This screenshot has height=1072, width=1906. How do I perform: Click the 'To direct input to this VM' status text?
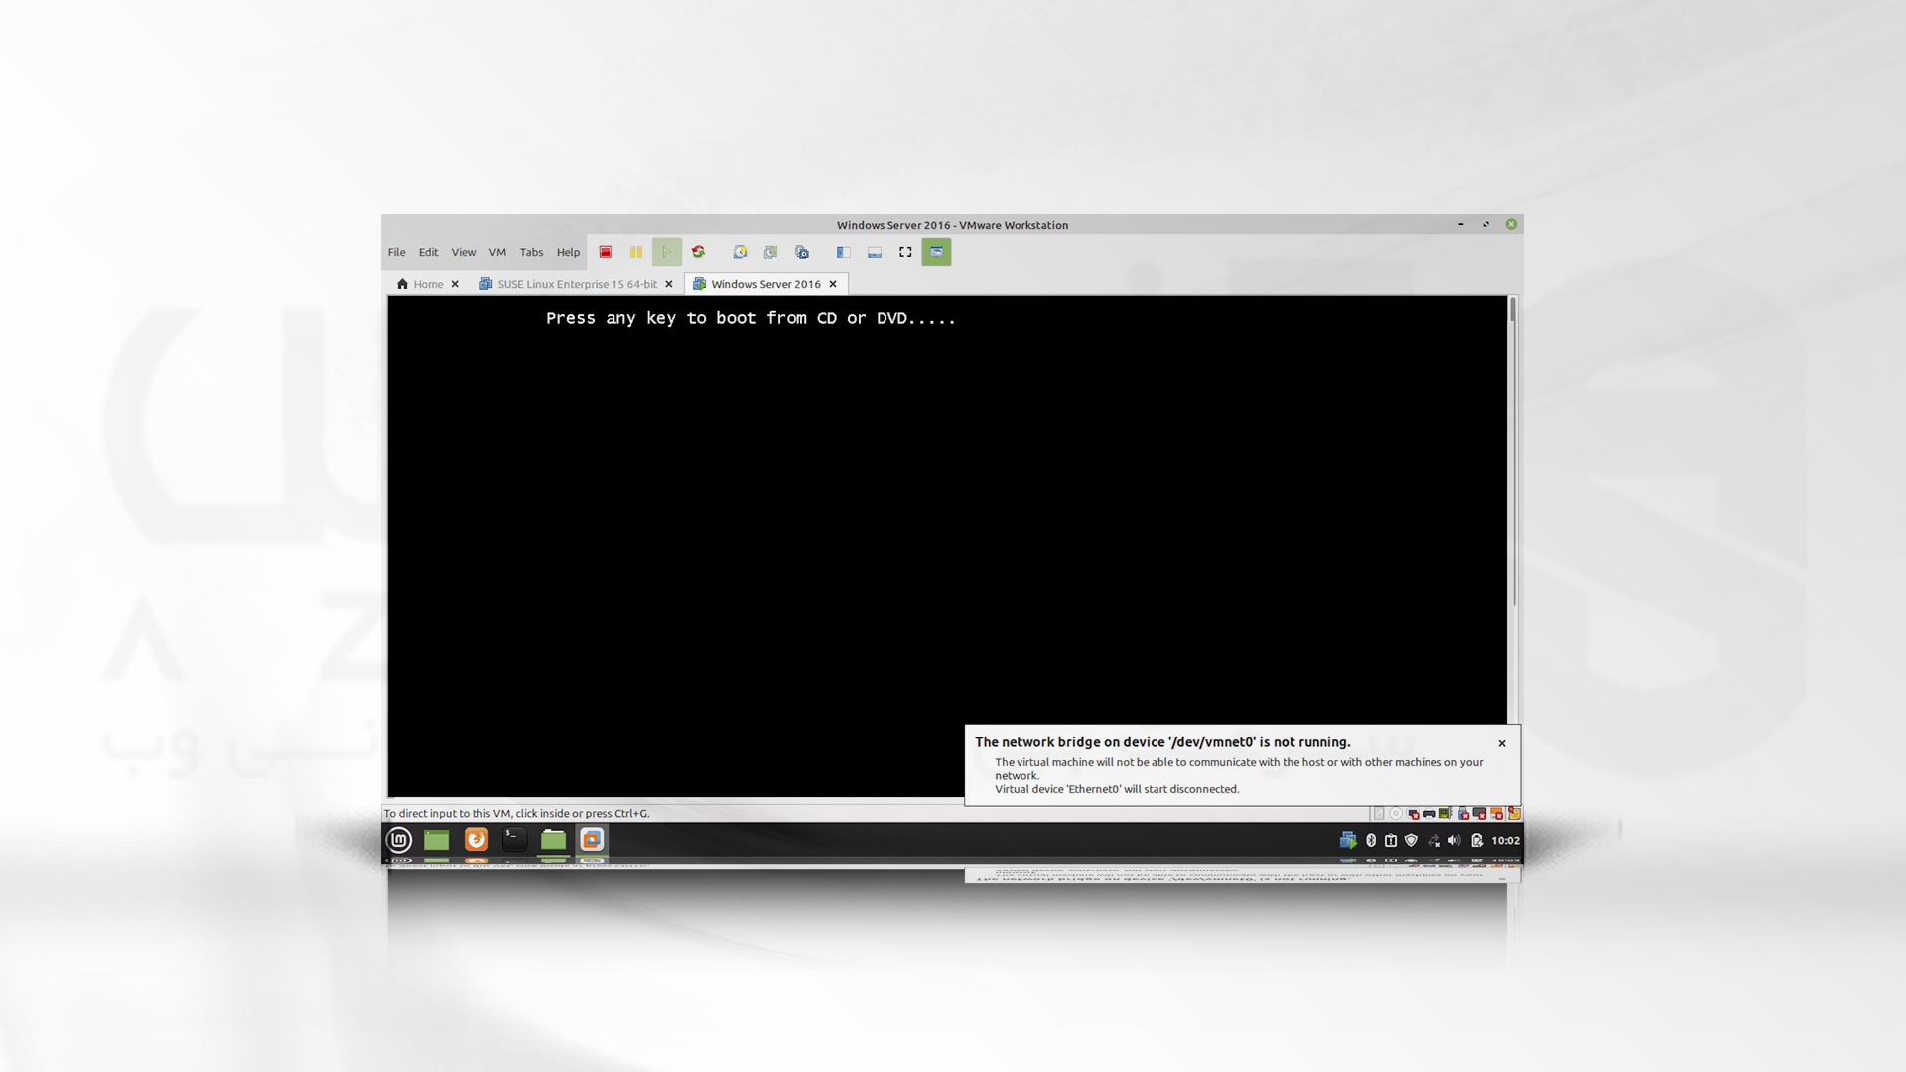click(516, 813)
